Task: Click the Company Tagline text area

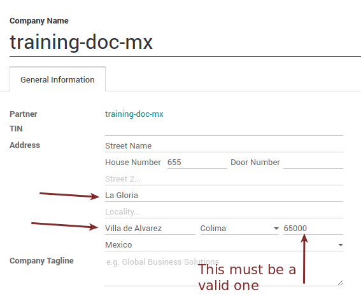Action: click(224, 271)
